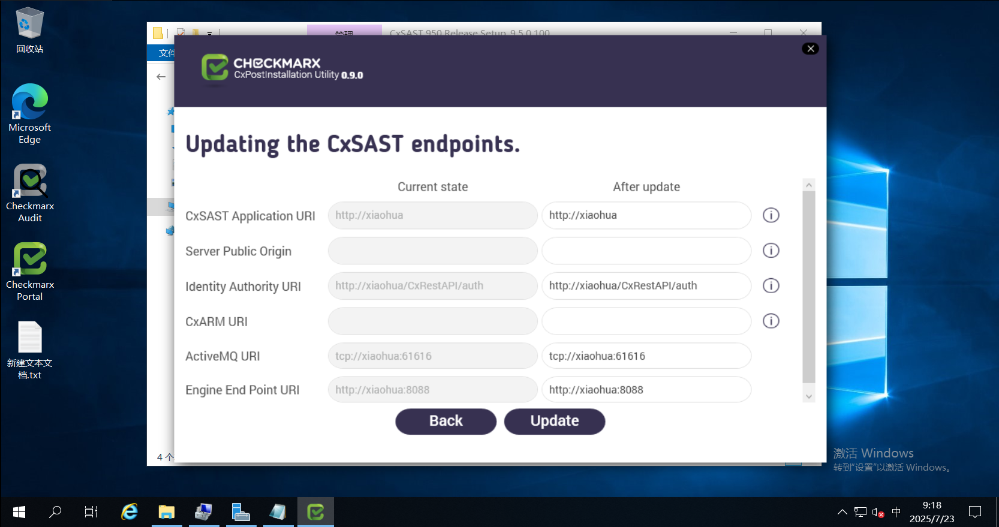Image resolution: width=999 pixels, height=527 pixels.
Task: Edit CxSAST Application URI after-update field
Action: click(x=646, y=215)
